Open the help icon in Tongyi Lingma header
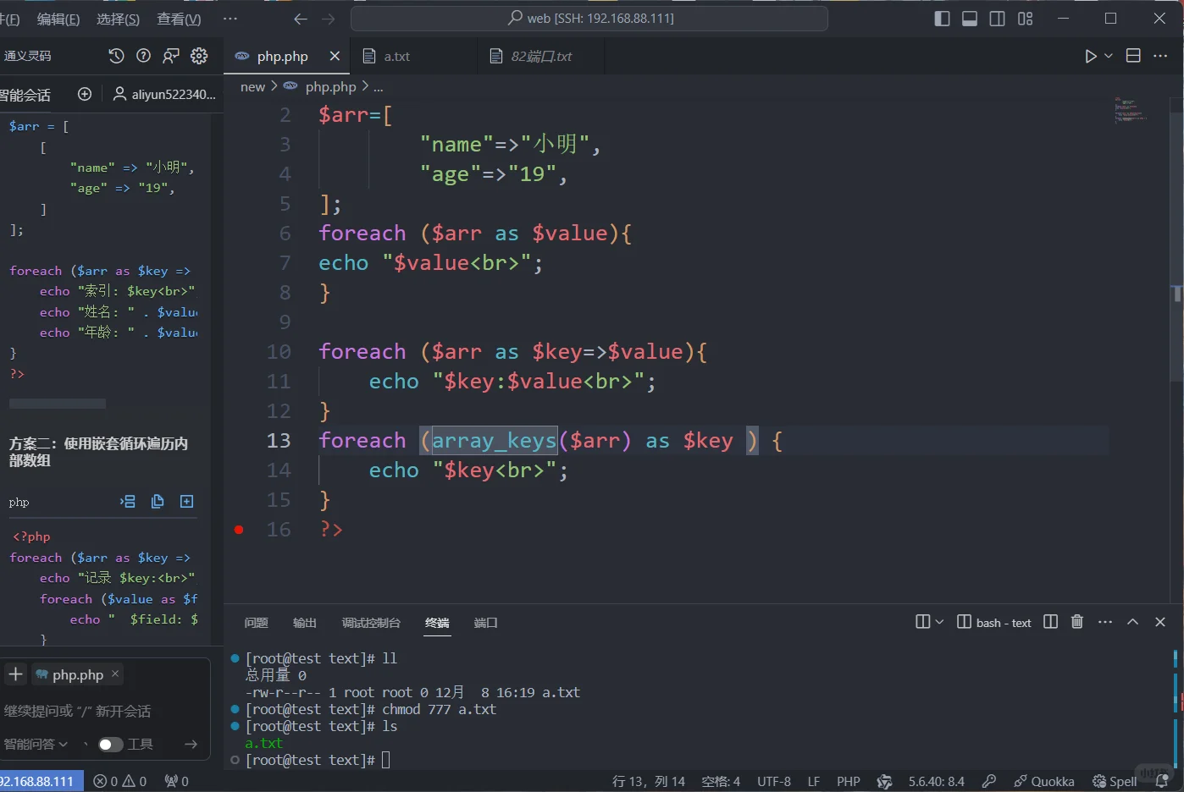This screenshot has width=1184, height=792. 144,56
